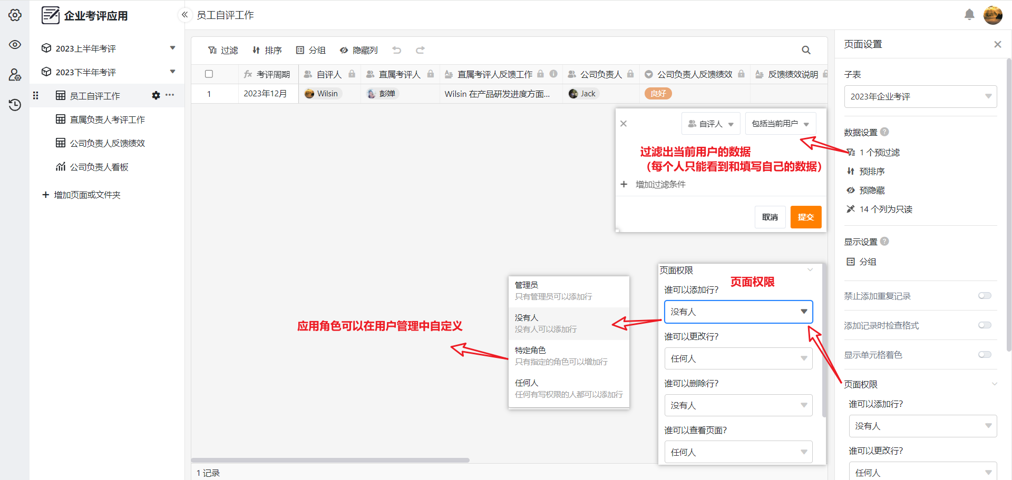Open page settings gear for 员工自评工作

(x=156, y=95)
